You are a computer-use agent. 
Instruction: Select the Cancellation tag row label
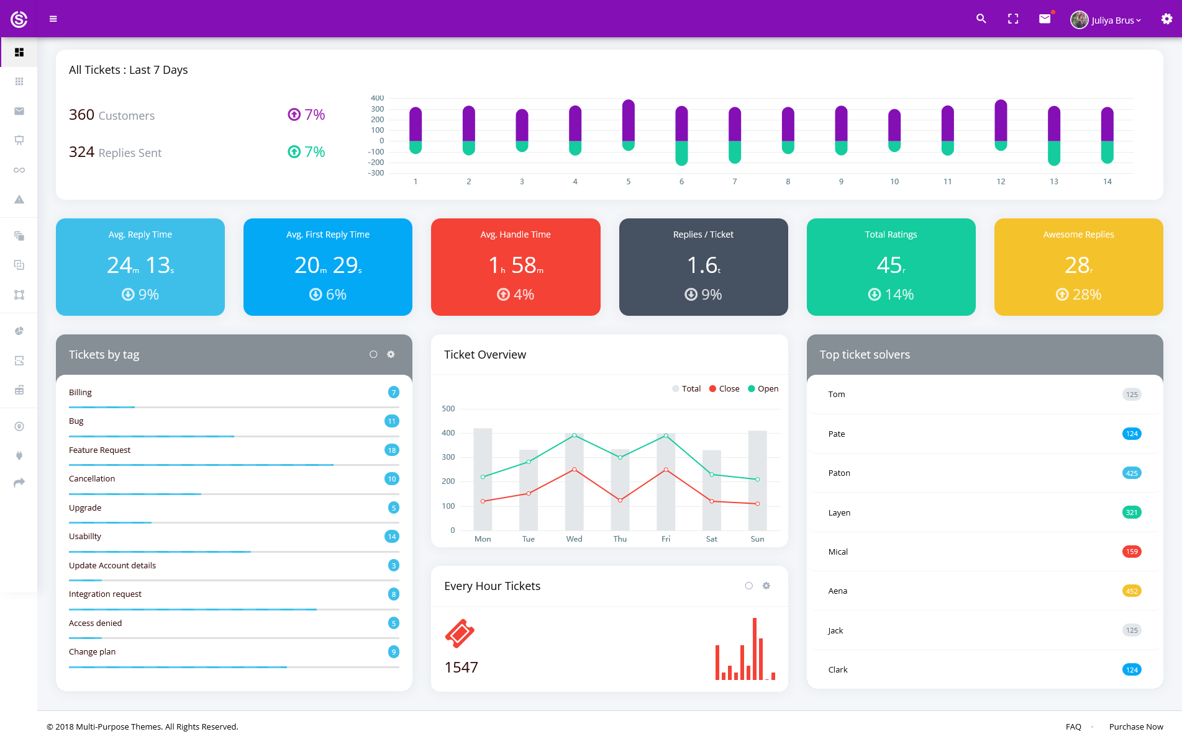(x=92, y=478)
